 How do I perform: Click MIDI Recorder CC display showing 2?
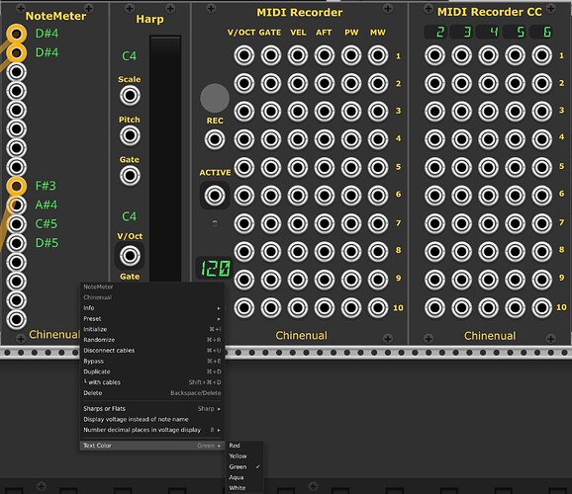point(435,32)
